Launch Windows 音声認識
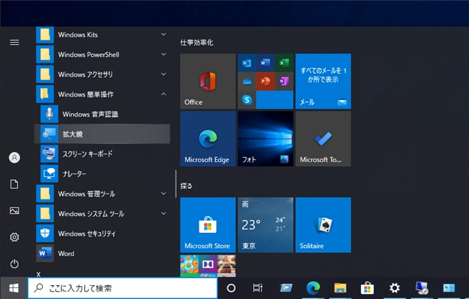 [x=102, y=114]
